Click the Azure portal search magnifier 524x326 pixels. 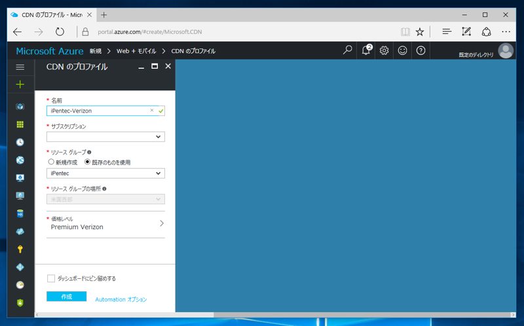(x=348, y=50)
